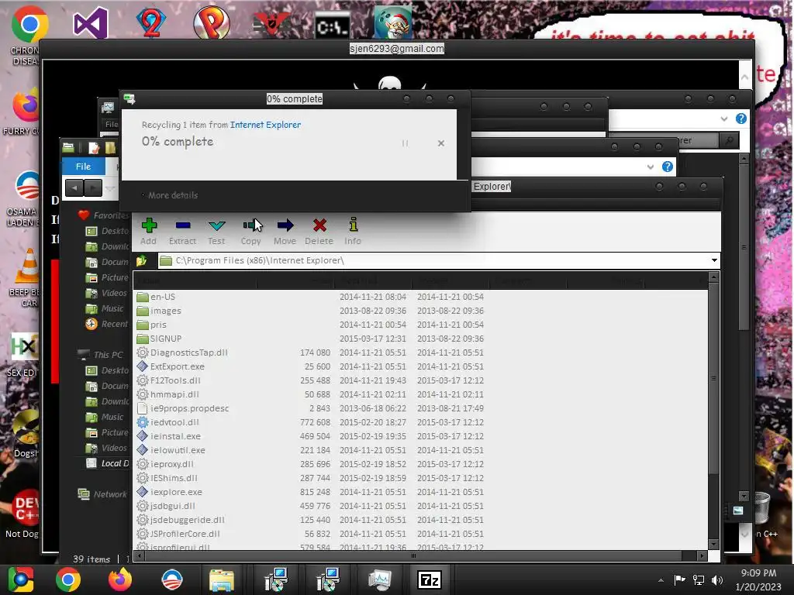Cancel the recycling progress dialog
Screen dimensions: 794x595
pos(441,143)
